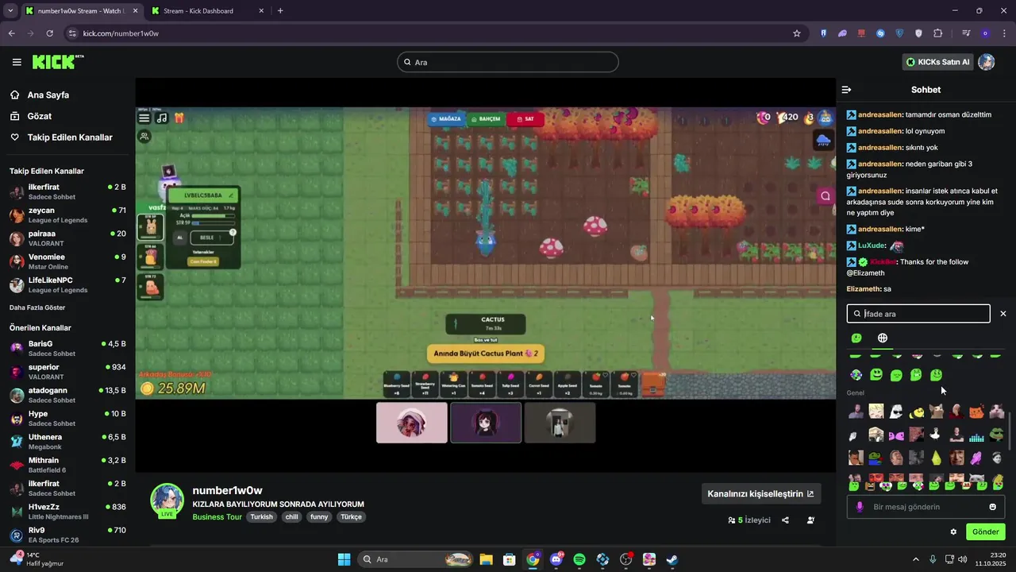Open Windows Start menu

click(344, 559)
